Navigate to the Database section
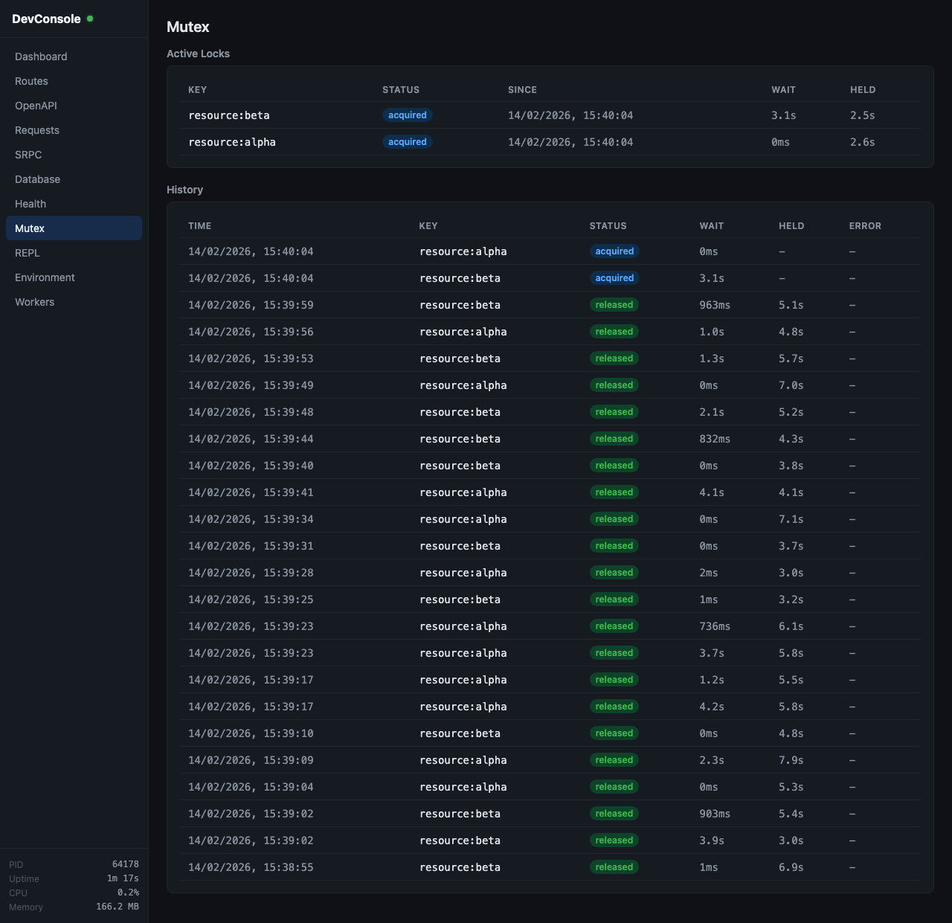The height and width of the screenshot is (923, 952). coord(37,179)
